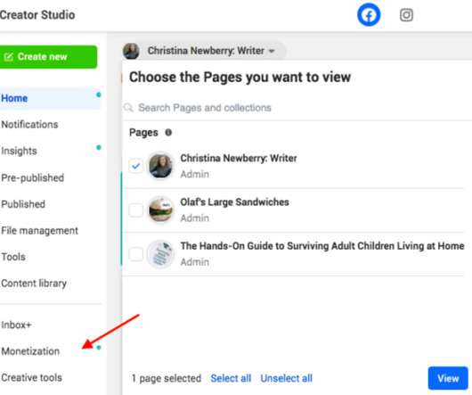Screen dimensions: 472x395
Task: Check the Olaf's Large Sandwiches checkbox
Action: tap(135, 210)
